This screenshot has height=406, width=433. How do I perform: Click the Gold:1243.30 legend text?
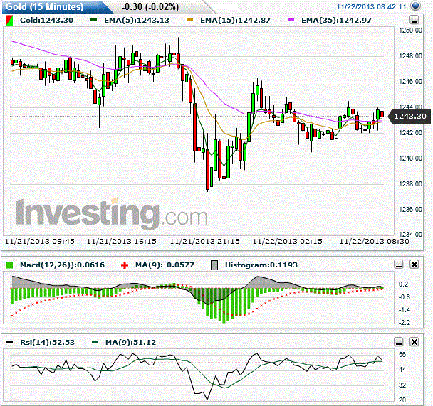[x=47, y=21]
